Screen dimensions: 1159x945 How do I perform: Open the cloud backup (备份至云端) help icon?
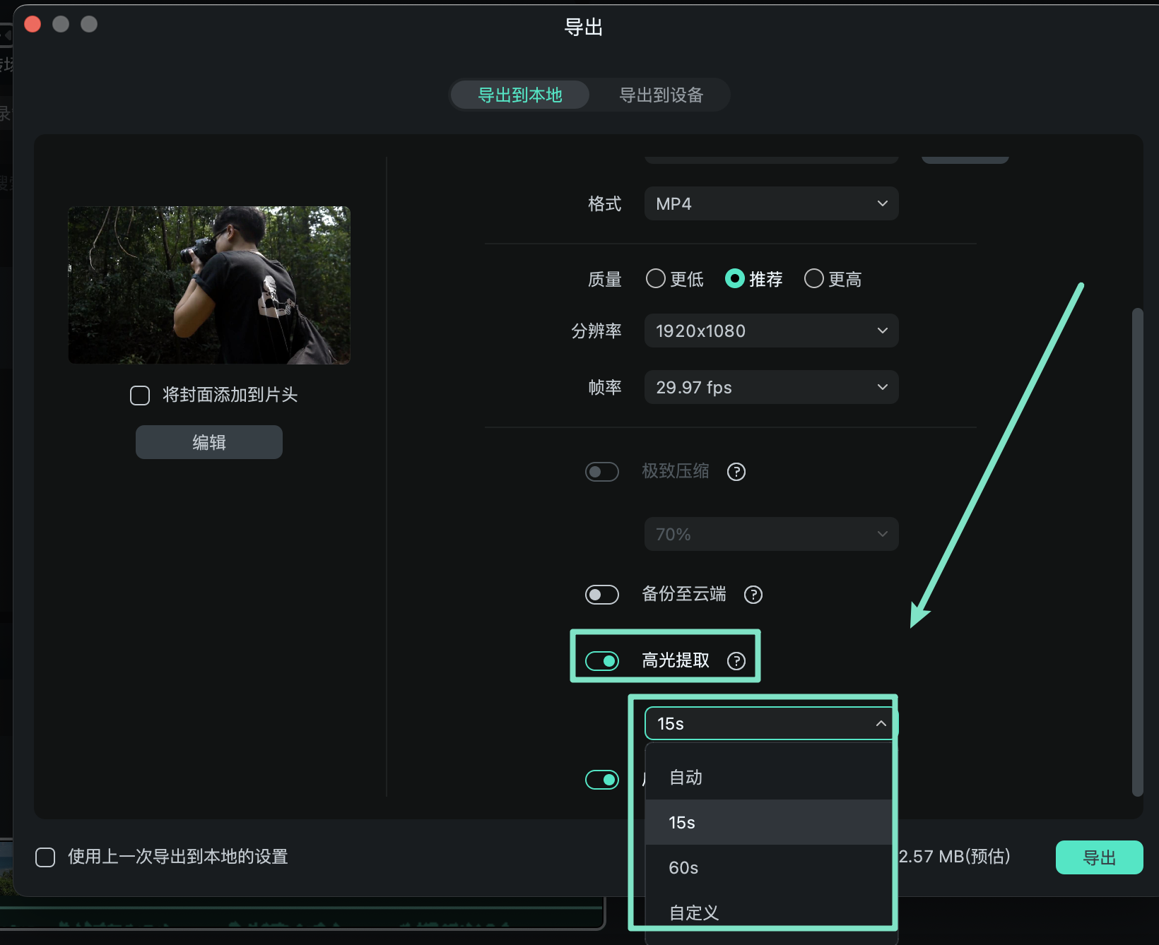pyautogui.click(x=753, y=595)
